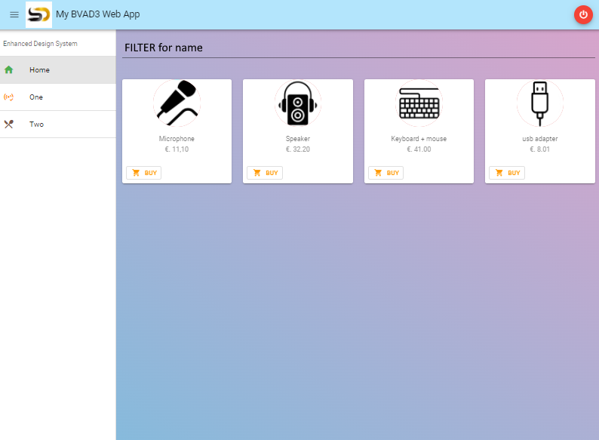
Task: Buy the Speaker
Action: [265, 173]
